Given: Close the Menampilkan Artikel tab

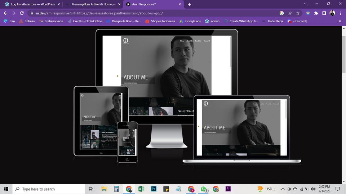Looking at the screenshot, I should 119,4.
